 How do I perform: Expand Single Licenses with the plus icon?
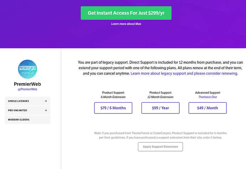point(46,101)
